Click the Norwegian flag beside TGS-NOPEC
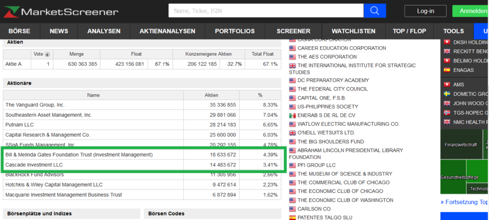The height and width of the screenshot is (220, 489). coord(447,113)
